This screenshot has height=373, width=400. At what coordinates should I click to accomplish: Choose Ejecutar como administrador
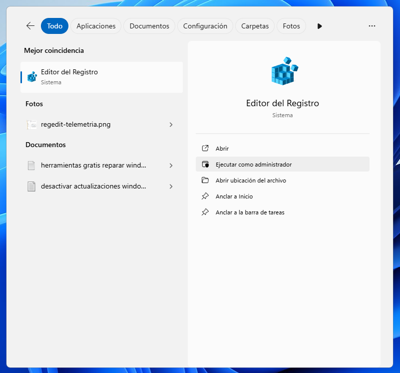[283, 164]
